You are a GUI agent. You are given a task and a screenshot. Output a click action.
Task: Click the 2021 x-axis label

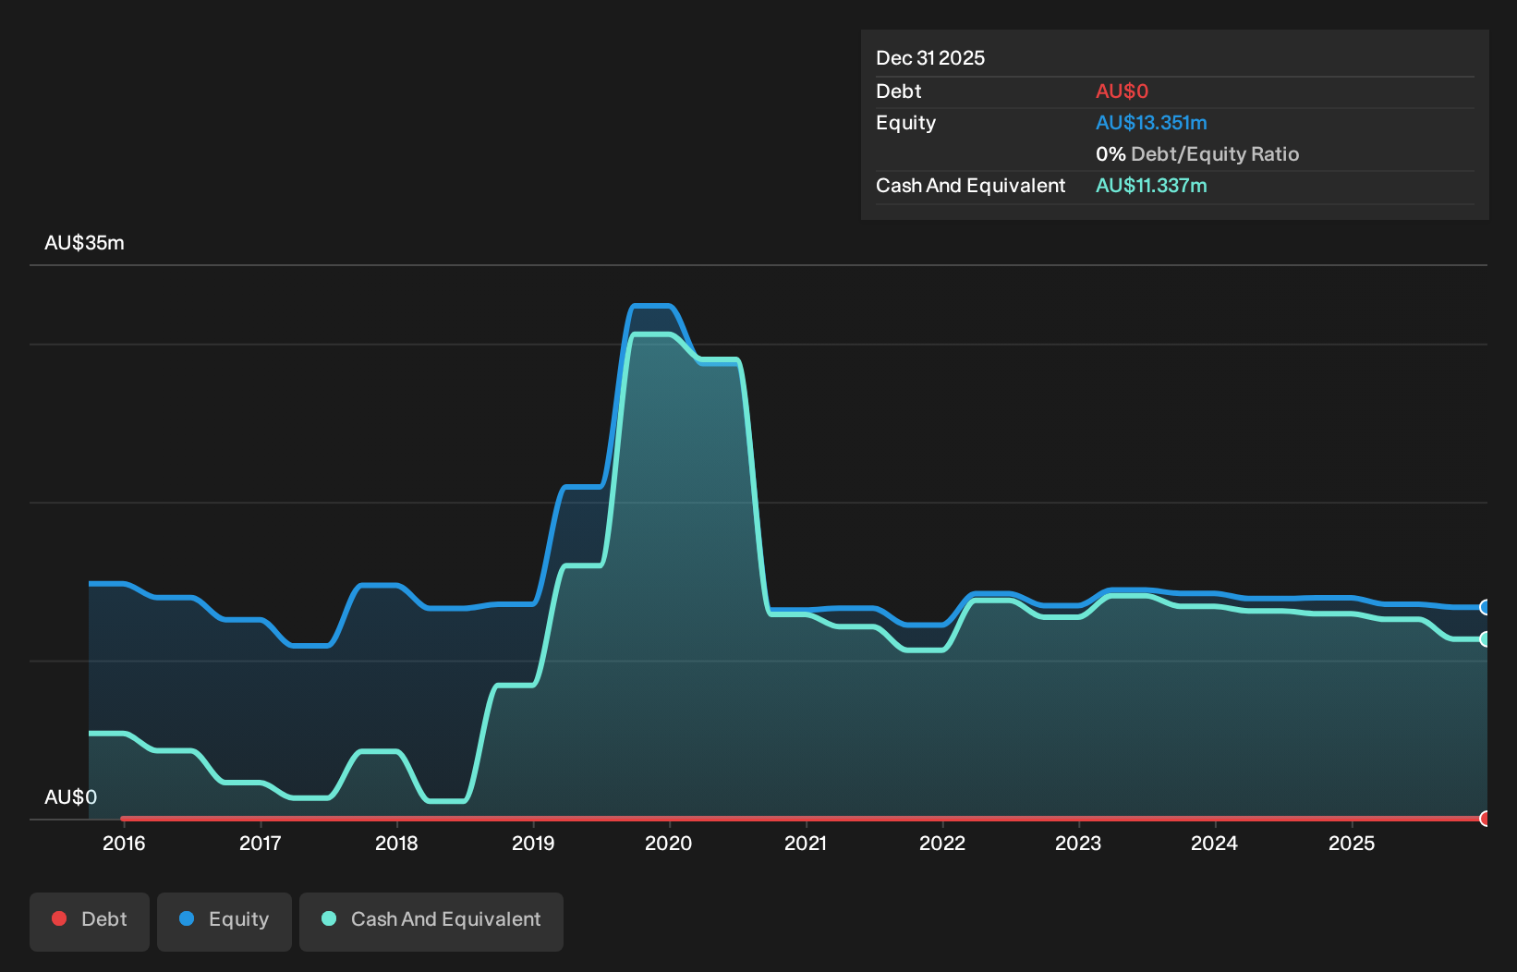[806, 844]
